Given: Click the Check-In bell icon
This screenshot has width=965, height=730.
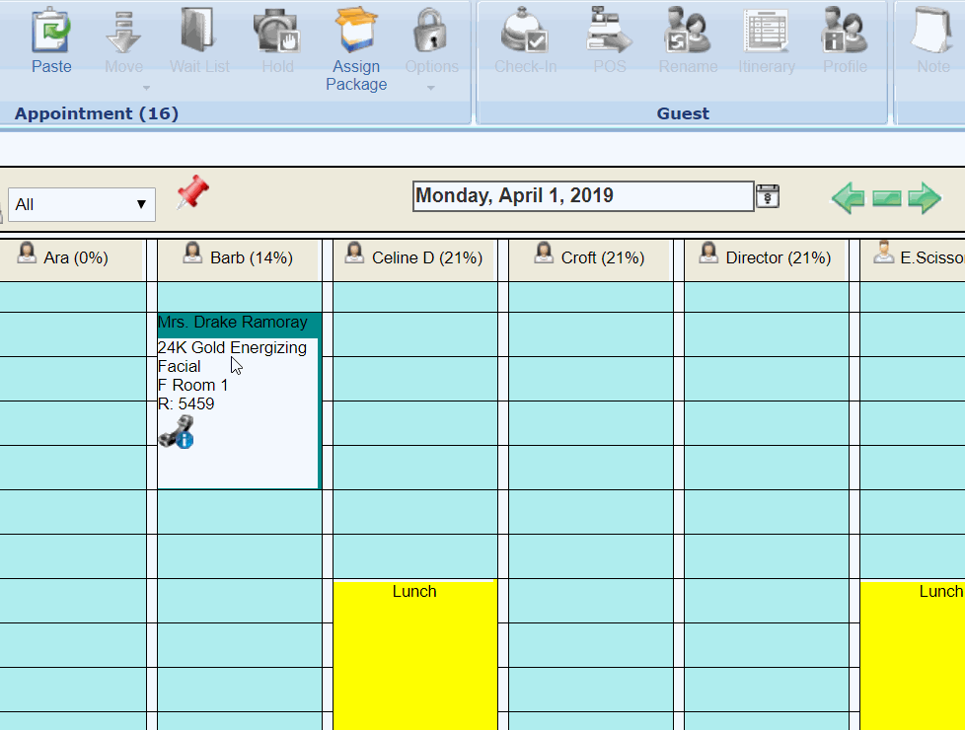Looking at the screenshot, I should click(524, 30).
